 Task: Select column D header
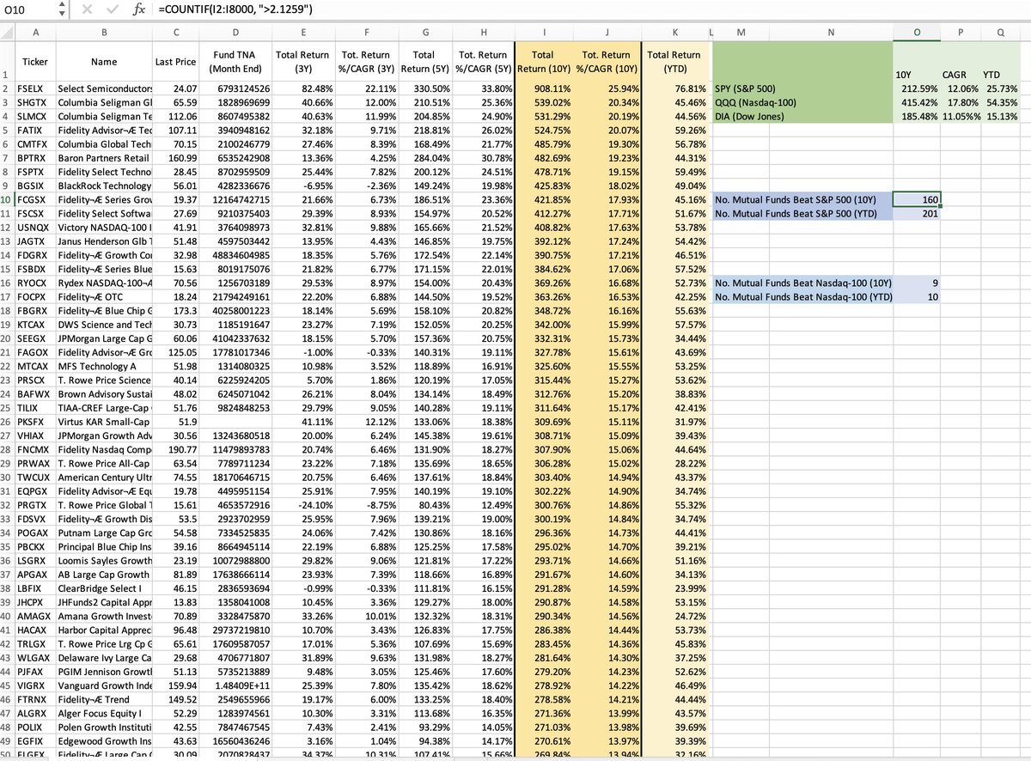235,33
